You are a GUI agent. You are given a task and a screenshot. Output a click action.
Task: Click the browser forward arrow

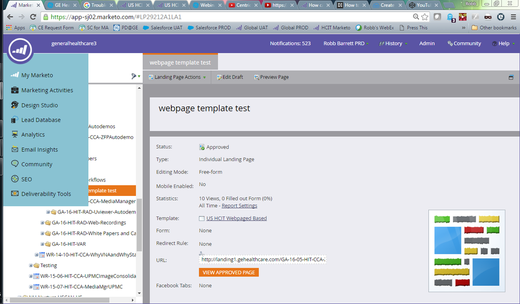[x=21, y=17]
